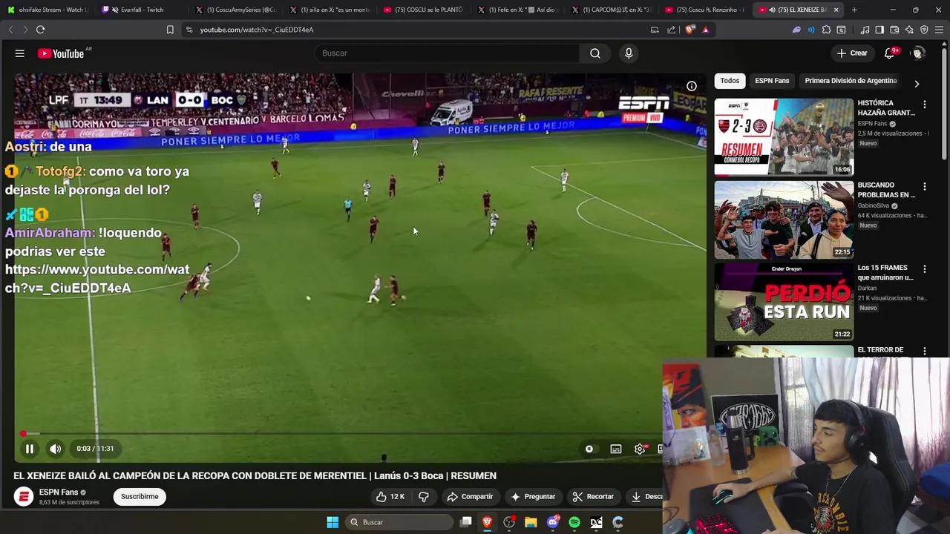Image resolution: width=950 pixels, height=534 pixels.
Task: Click the Preguntar AI button
Action: tap(533, 497)
